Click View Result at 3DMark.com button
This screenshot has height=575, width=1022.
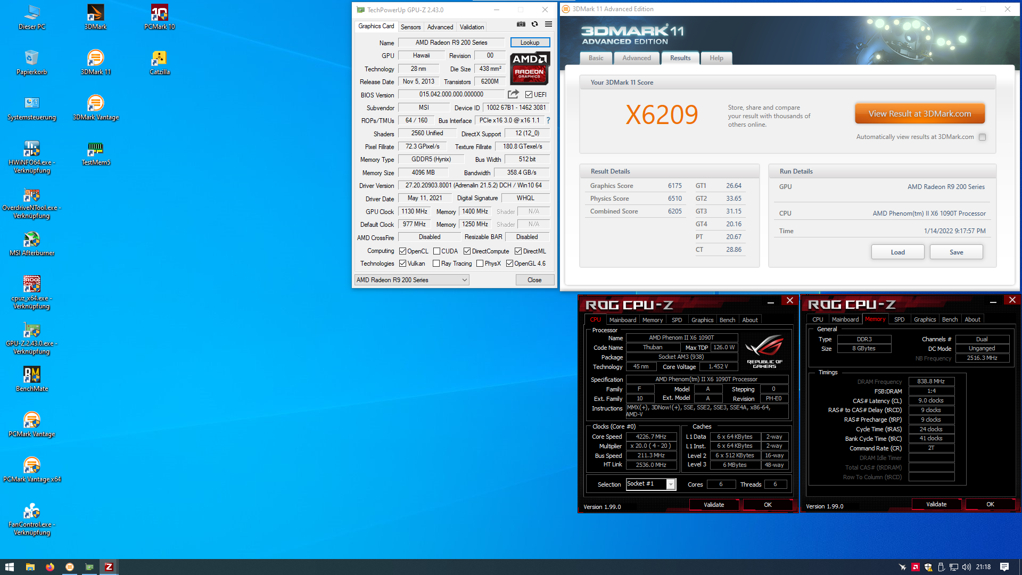click(920, 114)
